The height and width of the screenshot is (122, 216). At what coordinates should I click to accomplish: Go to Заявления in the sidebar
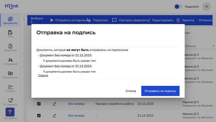10,47
